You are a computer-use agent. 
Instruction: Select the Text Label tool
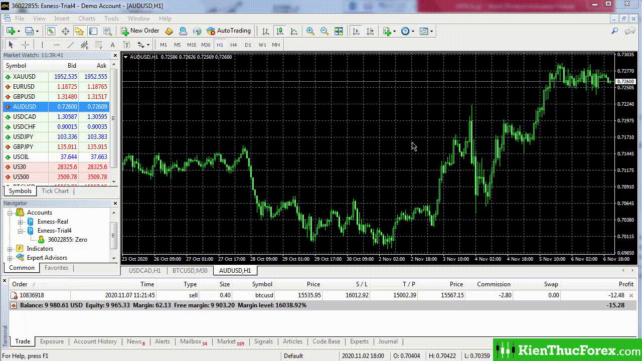126,45
